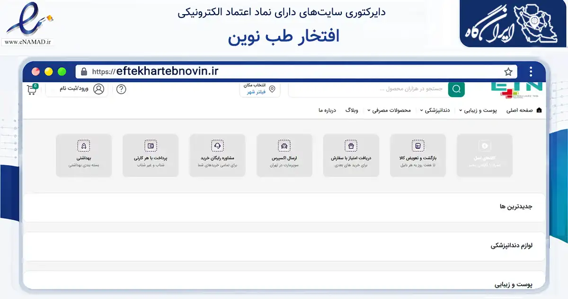
Task: Click the faded leftmost feature card
Action: [x=485, y=156]
